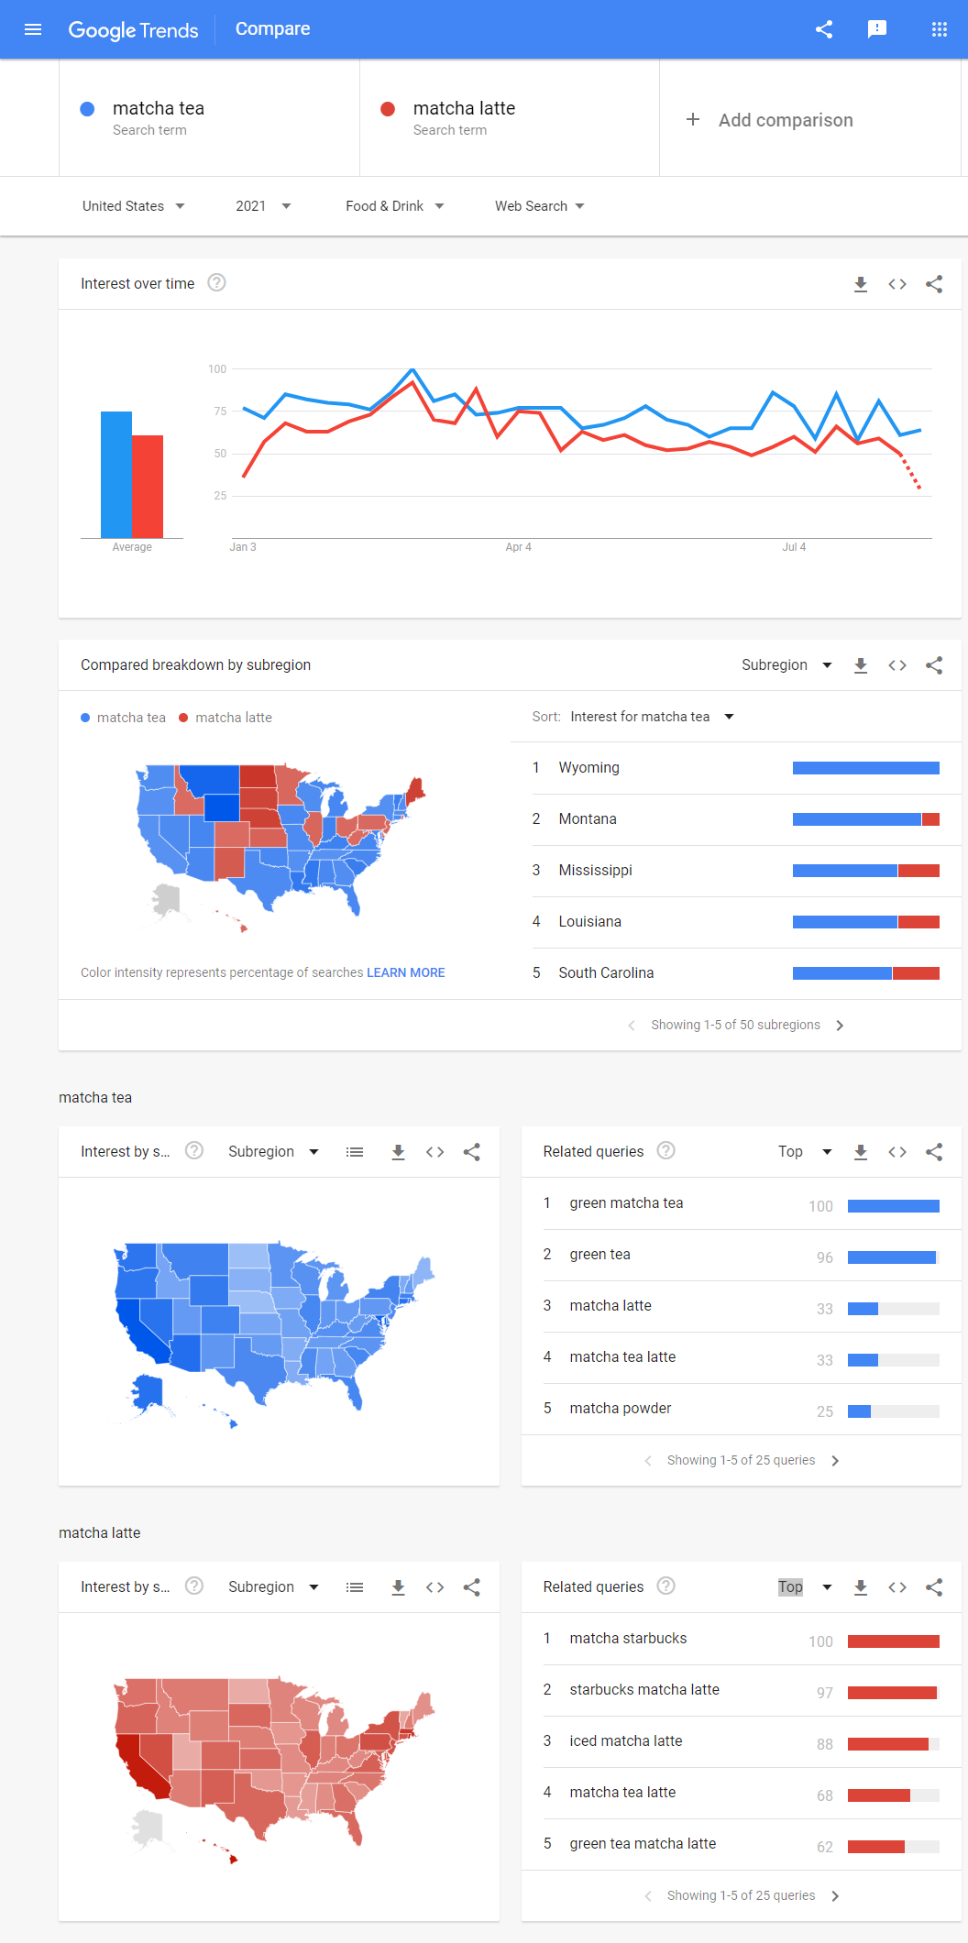Open the Web Search type dropdown
Viewport: 968px width, 1943px height.
(x=539, y=205)
